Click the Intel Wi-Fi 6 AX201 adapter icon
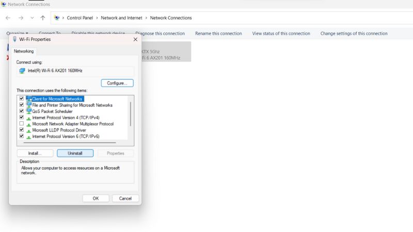The width and height of the screenshot is (413, 232). (22, 71)
